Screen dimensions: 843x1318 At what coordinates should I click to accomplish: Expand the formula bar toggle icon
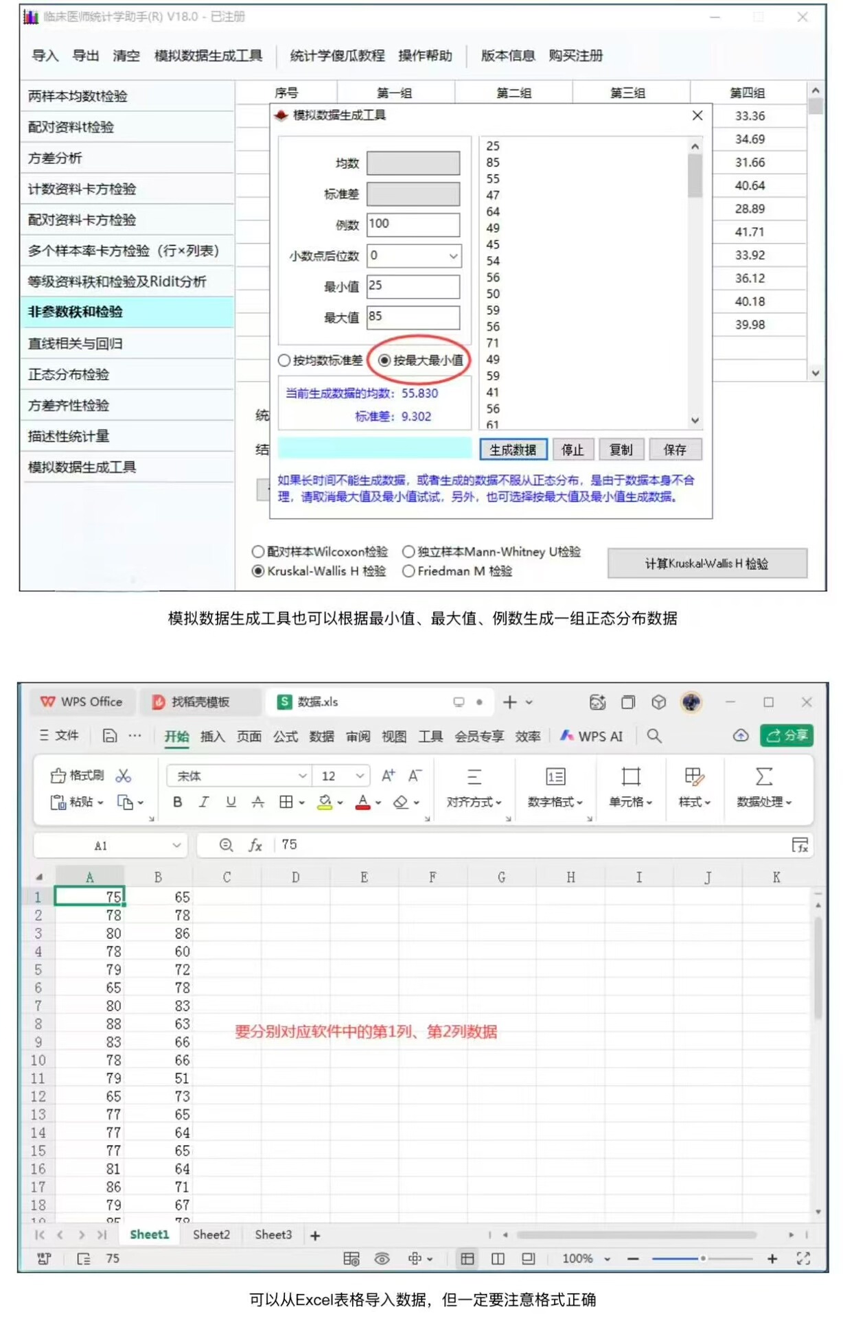(800, 845)
